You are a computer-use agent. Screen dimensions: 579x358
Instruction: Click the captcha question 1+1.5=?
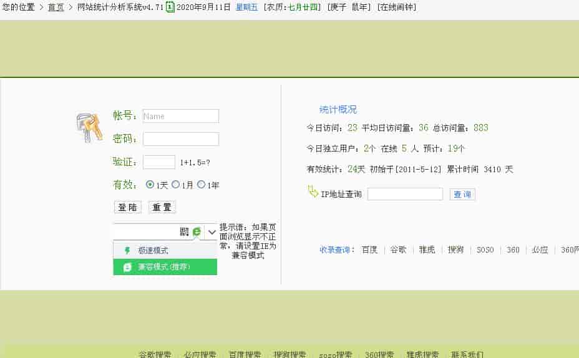pos(195,163)
